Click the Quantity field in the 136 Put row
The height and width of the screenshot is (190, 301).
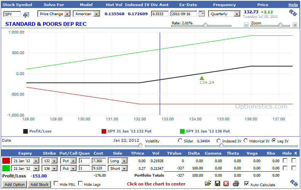pos(84,168)
